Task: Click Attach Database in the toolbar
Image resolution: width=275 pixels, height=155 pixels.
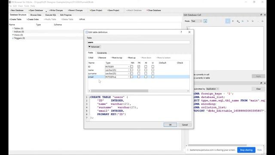Action: click(x=134, y=10)
